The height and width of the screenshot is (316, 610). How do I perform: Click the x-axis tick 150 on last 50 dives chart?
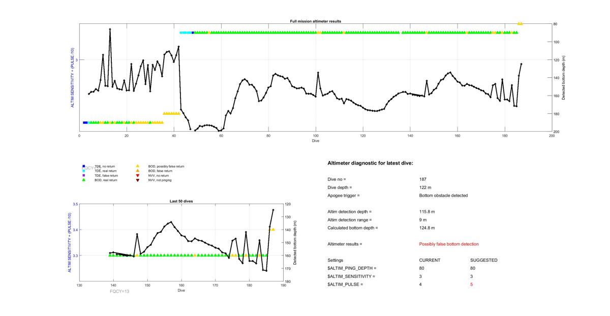point(147,286)
